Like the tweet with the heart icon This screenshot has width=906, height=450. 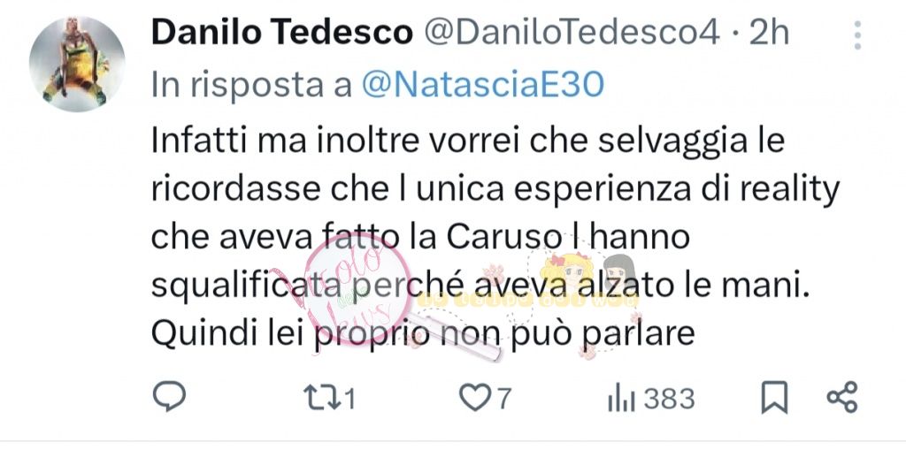pyautogui.click(x=474, y=398)
